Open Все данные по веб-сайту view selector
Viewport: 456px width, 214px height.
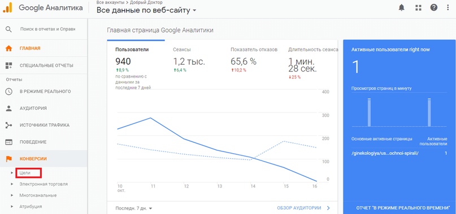[x=146, y=11]
